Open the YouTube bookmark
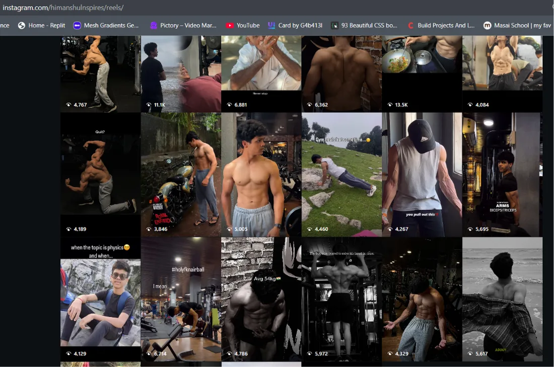This screenshot has width=554, height=367. [243, 25]
